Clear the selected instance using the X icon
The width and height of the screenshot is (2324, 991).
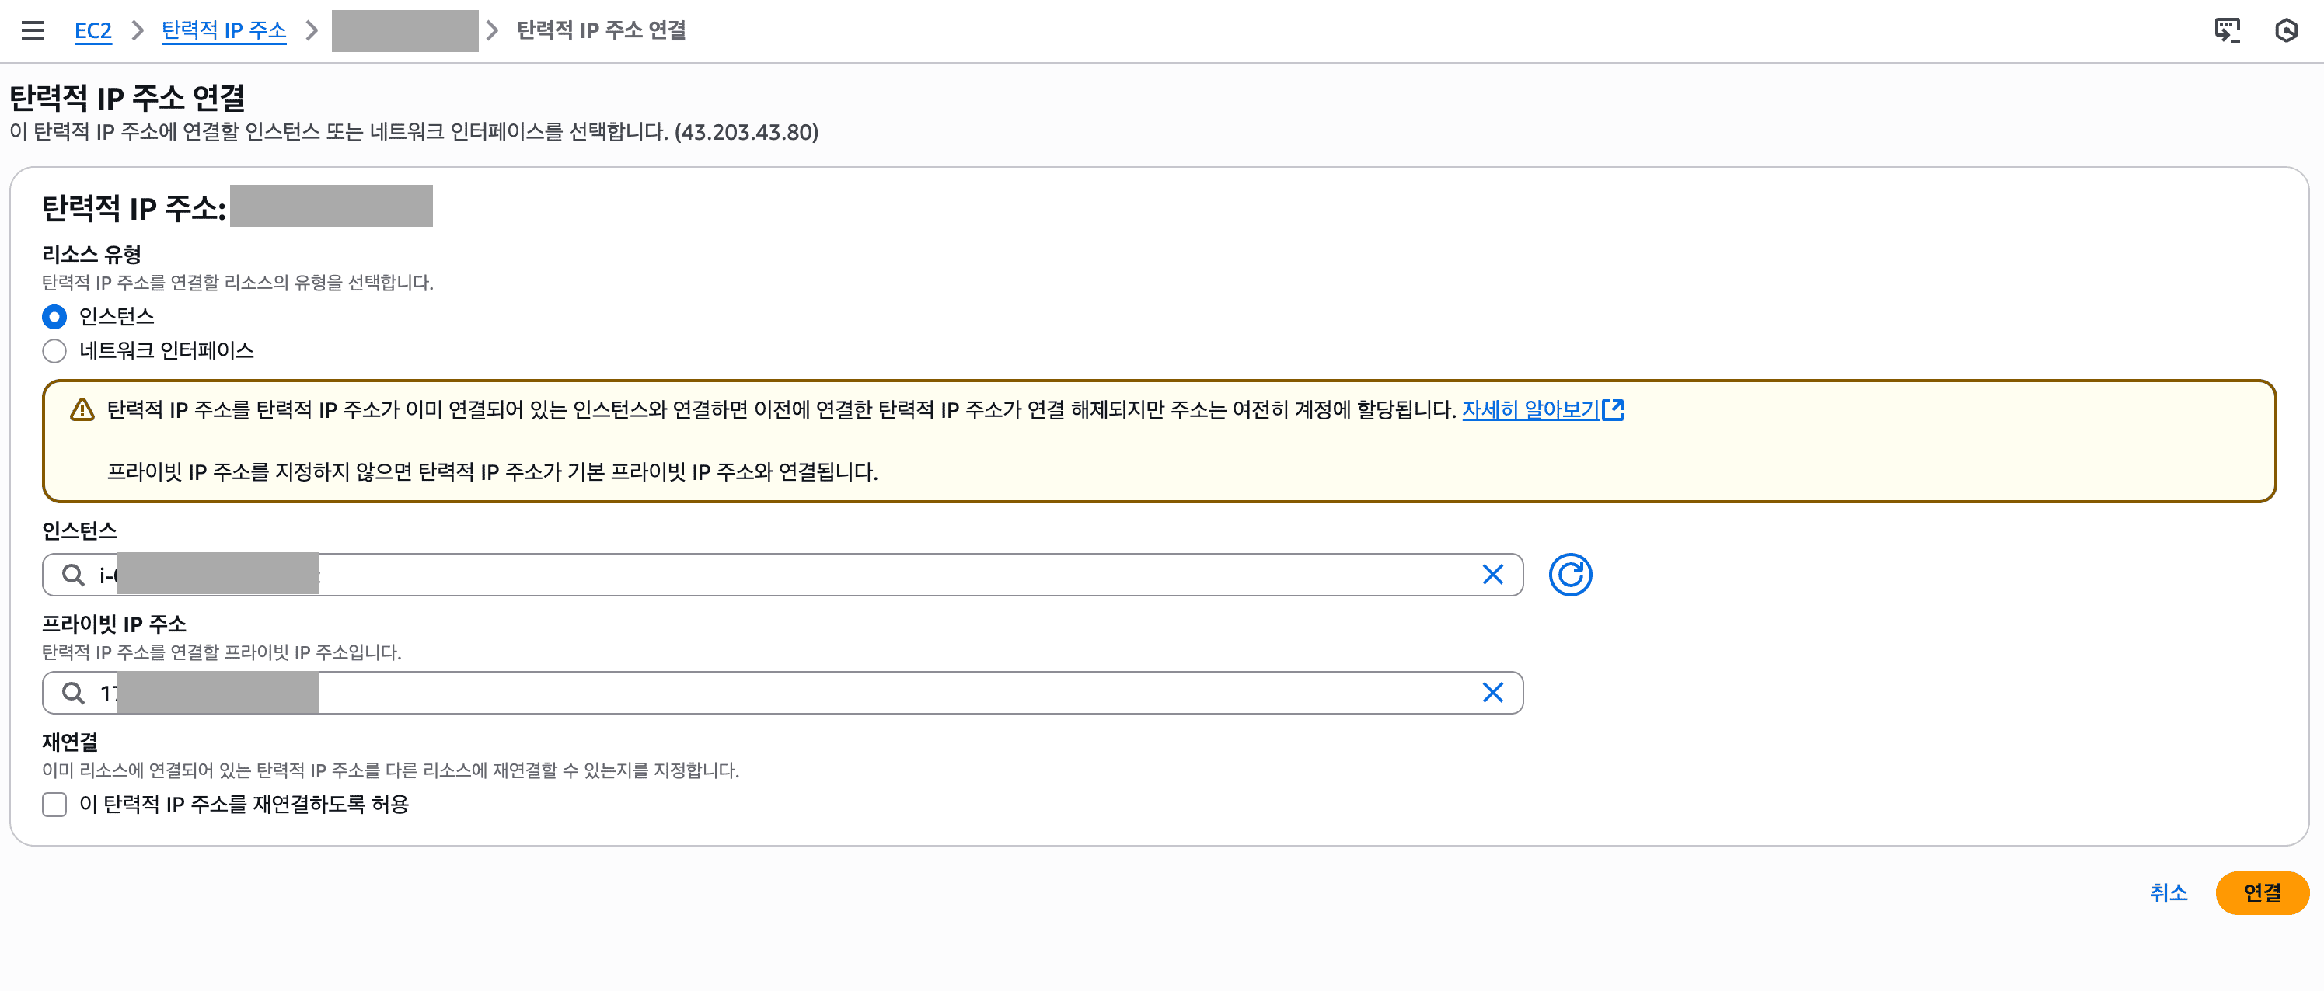[1493, 573]
